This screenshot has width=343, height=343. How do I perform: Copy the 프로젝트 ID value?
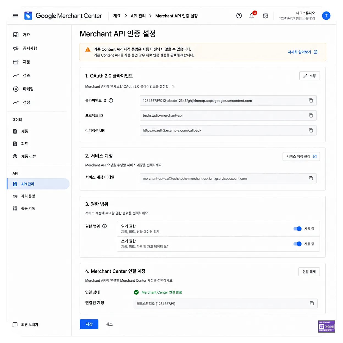pyautogui.click(x=311, y=115)
